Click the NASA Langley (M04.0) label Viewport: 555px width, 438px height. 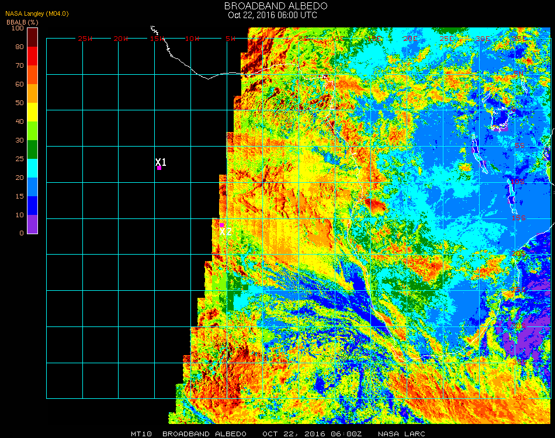(36, 13)
